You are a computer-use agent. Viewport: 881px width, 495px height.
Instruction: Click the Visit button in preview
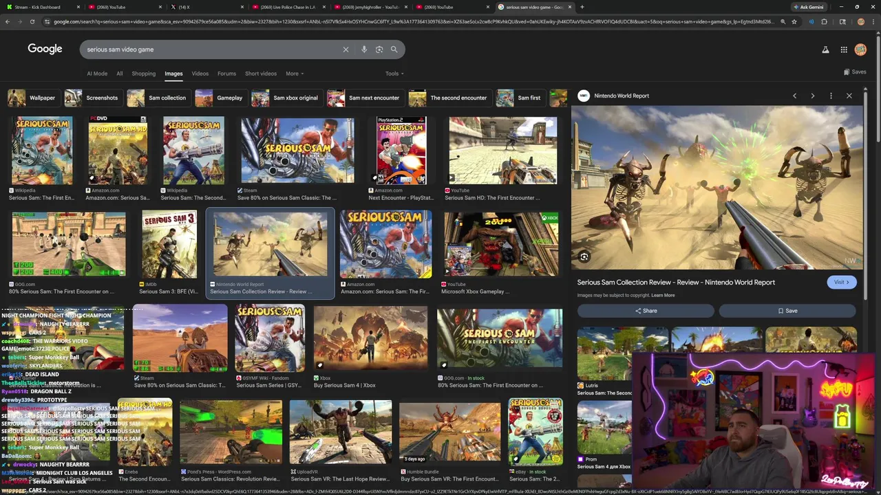pos(842,282)
